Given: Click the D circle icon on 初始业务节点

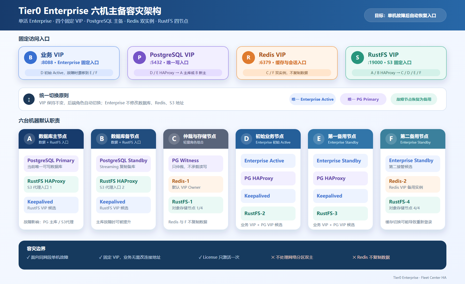Looking at the screenshot, I should tap(246, 139).
